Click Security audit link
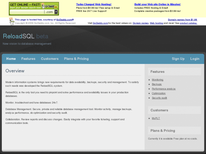 [x=159, y=98]
